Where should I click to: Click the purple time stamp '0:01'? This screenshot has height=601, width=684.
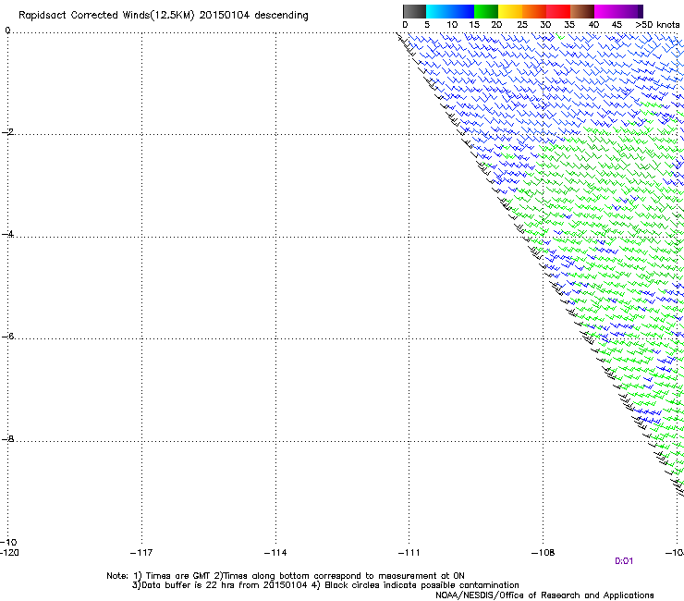pyautogui.click(x=624, y=561)
